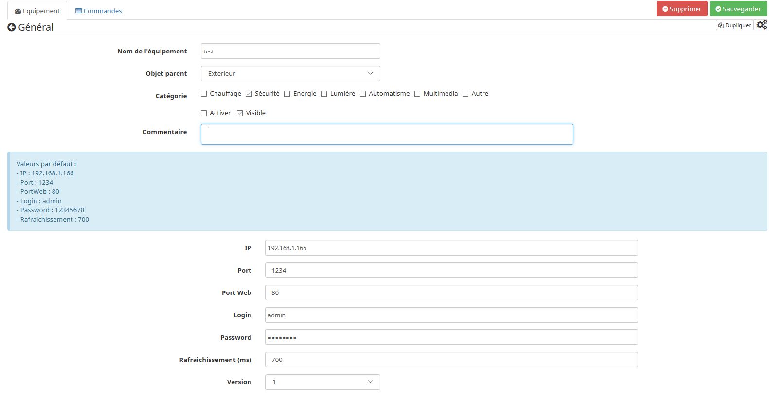Viewport: 769px width, 395px height.
Task: Enable the Chauffage category checkbox
Action: pyautogui.click(x=204, y=94)
